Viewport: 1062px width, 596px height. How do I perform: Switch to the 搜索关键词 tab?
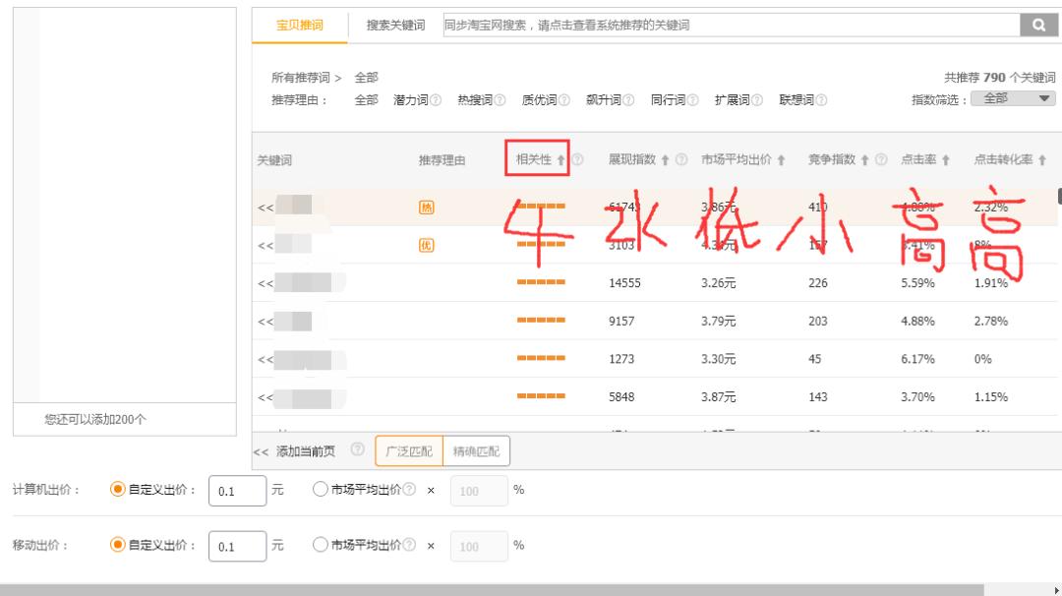[395, 23]
